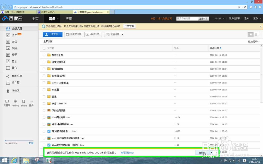Open Internet Explorer on the taskbar
This screenshot has height=164, width=263.
pyautogui.click(x=14, y=161)
